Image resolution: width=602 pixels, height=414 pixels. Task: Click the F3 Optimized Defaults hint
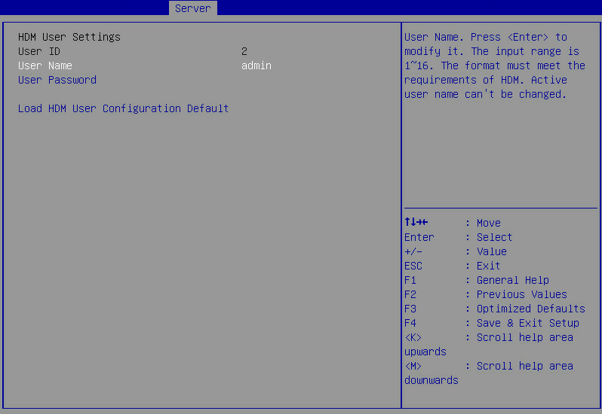pyautogui.click(x=495, y=309)
